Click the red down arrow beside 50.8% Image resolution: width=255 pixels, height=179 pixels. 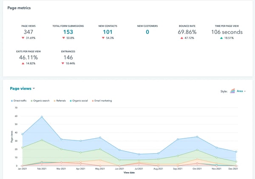64,38
